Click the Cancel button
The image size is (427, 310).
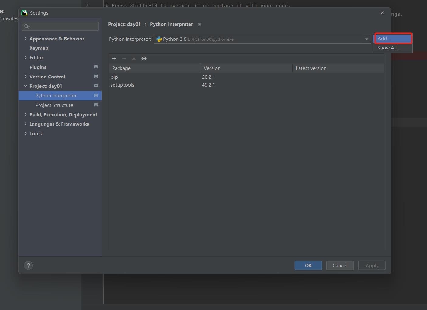340,265
